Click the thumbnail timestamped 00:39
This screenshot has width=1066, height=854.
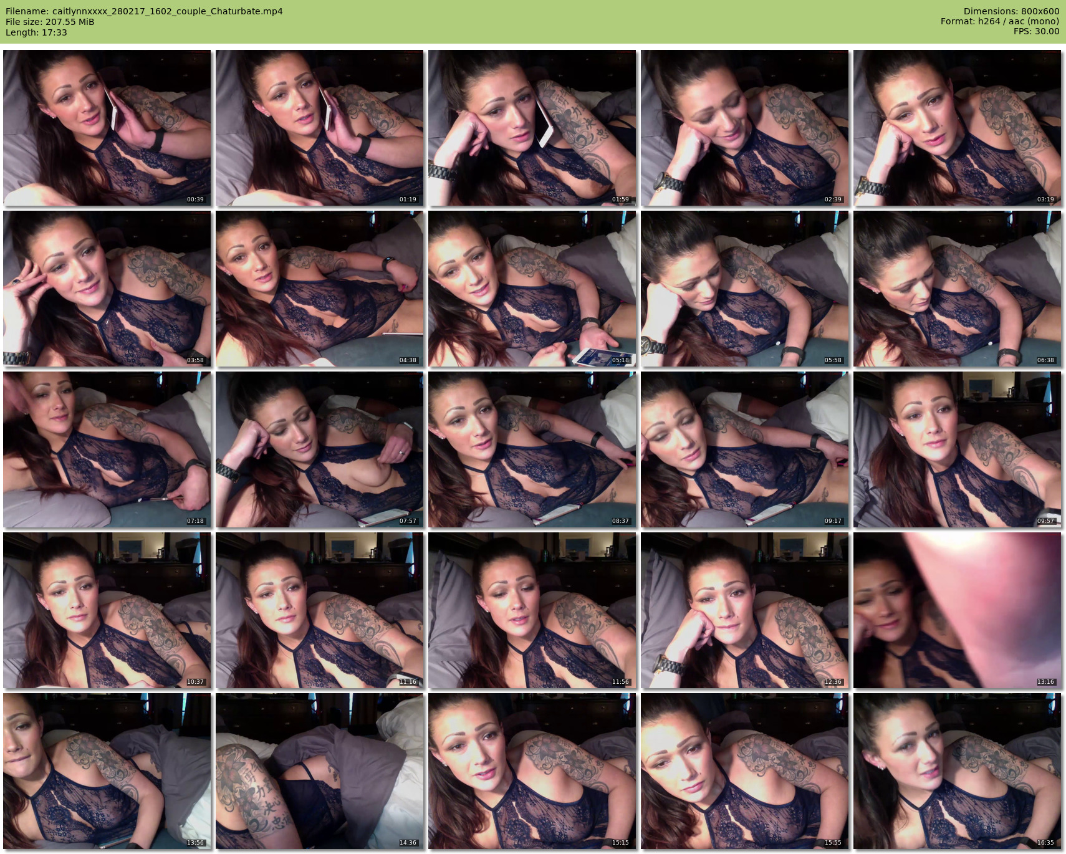[x=107, y=128]
